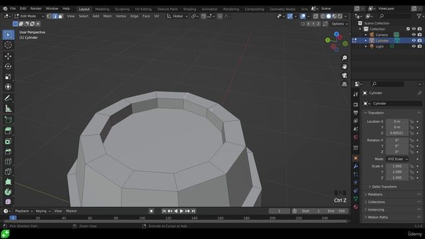Enable edge select mode
425x239 pixels.
tap(54, 16)
